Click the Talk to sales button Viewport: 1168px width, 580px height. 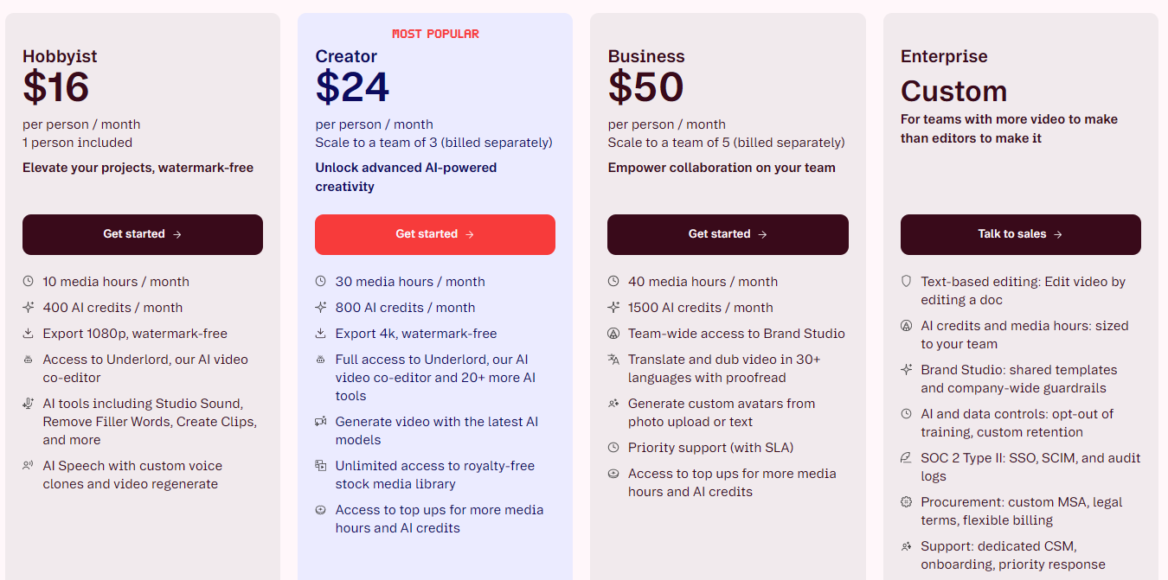[x=1021, y=234]
